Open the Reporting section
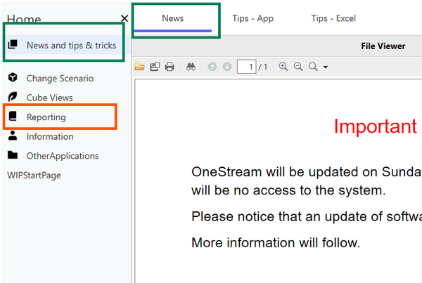Image resolution: width=422 pixels, height=283 pixels. (46, 117)
